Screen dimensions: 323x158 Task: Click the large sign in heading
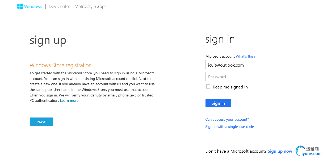pyautogui.click(x=220, y=39)
